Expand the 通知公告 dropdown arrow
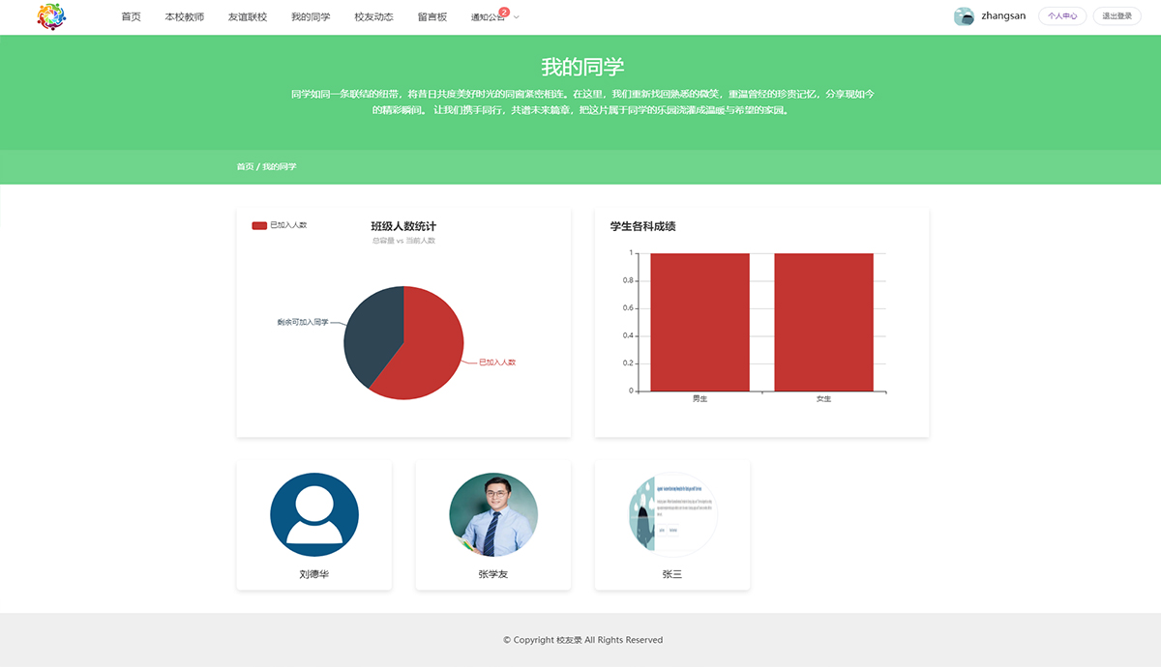 pyautogui.click(x=517, y=17)
